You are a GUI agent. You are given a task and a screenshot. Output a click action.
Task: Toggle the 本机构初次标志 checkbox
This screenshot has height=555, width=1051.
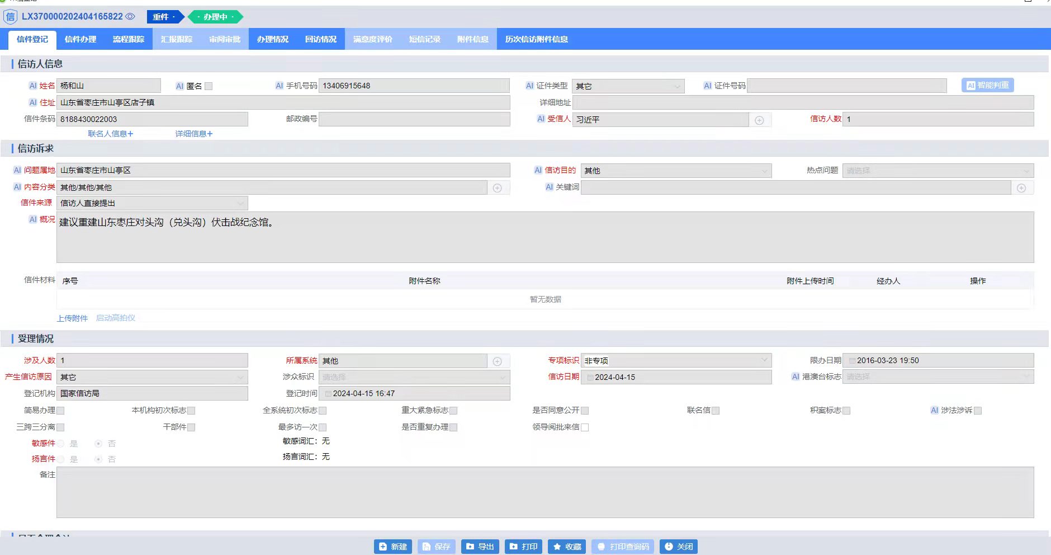191,411
